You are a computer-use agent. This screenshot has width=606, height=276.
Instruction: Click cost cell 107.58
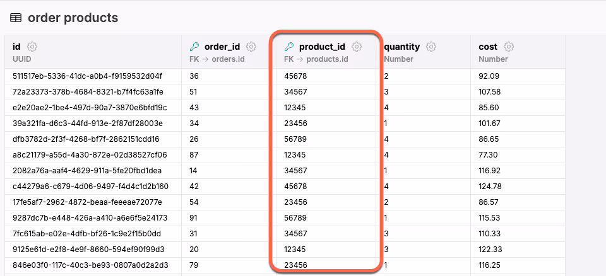point(518,92)
